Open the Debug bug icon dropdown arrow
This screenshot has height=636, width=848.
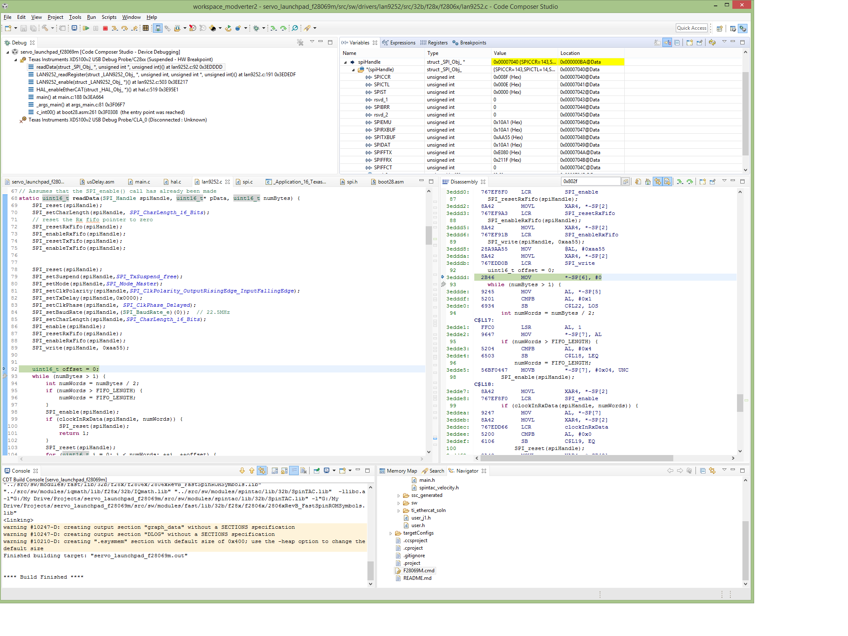[x=264, y=28]
